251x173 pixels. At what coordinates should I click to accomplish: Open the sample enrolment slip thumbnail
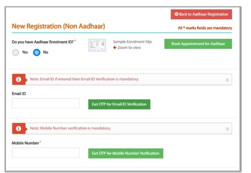(97, 45)
